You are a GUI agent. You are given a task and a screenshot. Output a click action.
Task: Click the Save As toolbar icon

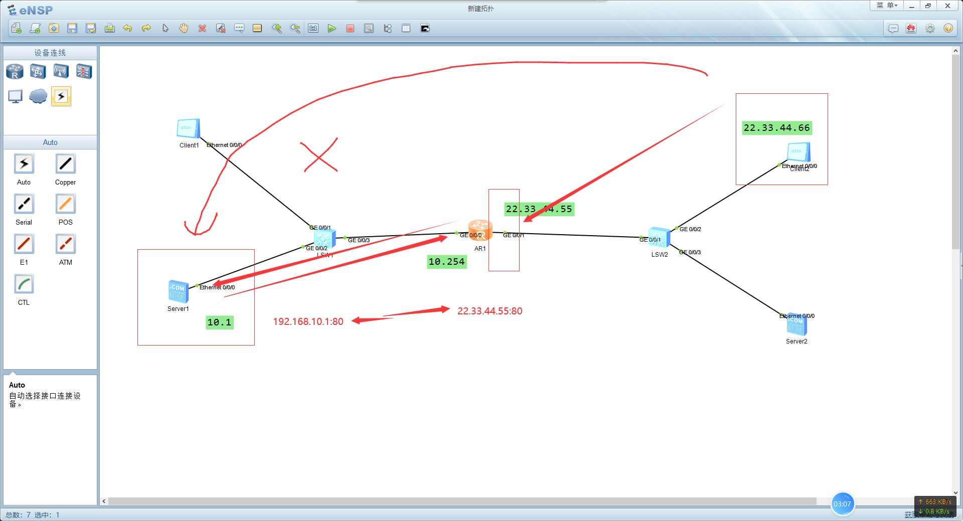(91, 28)
